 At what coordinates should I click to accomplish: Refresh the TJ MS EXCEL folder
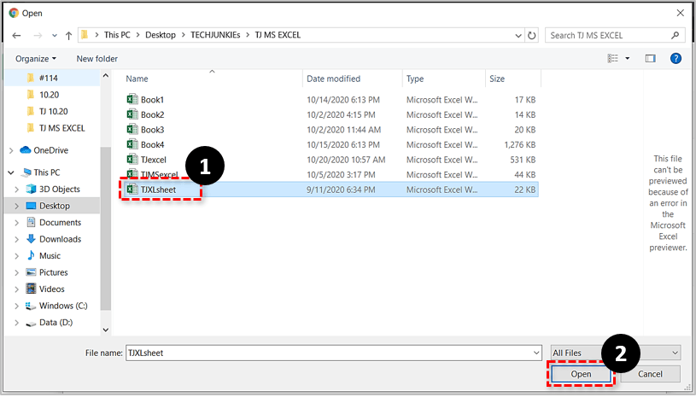(x=533, y=36)
